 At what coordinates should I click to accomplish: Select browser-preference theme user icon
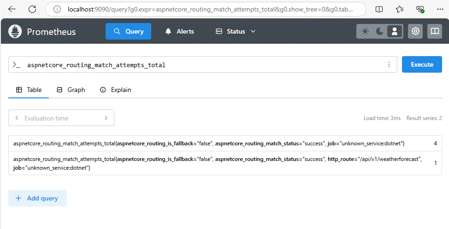tap(395, 31)
